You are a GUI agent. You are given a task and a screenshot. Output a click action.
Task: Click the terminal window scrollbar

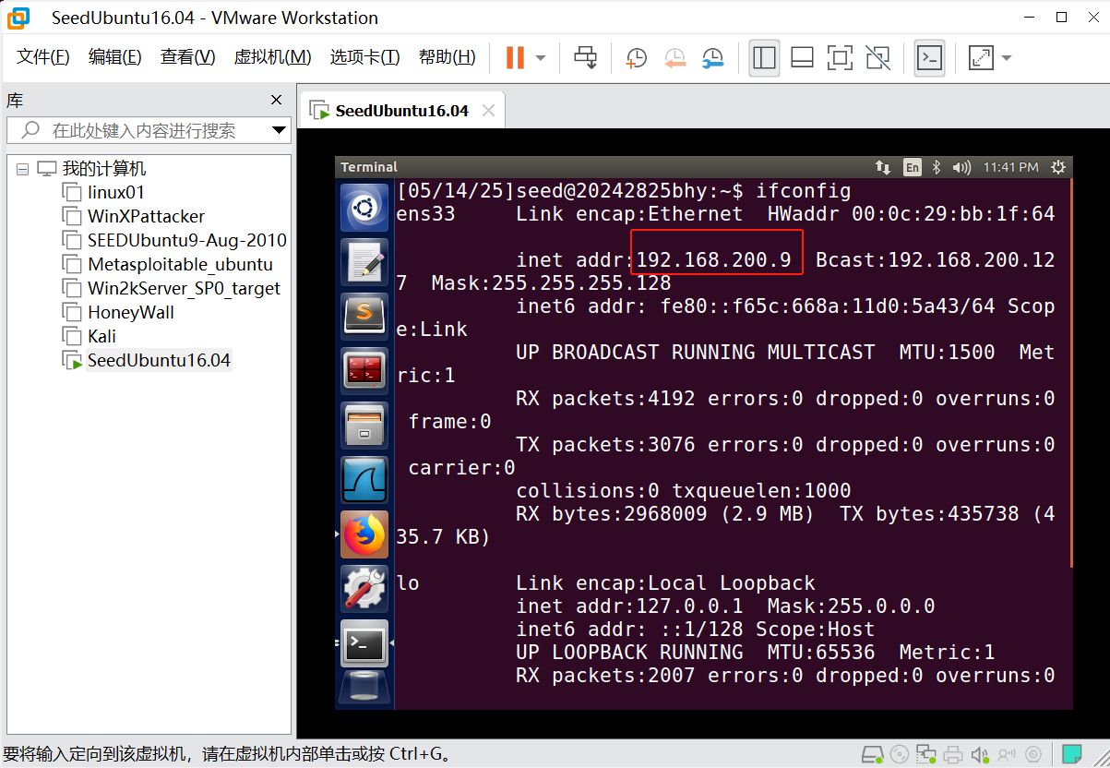[x=1070, y=374]
